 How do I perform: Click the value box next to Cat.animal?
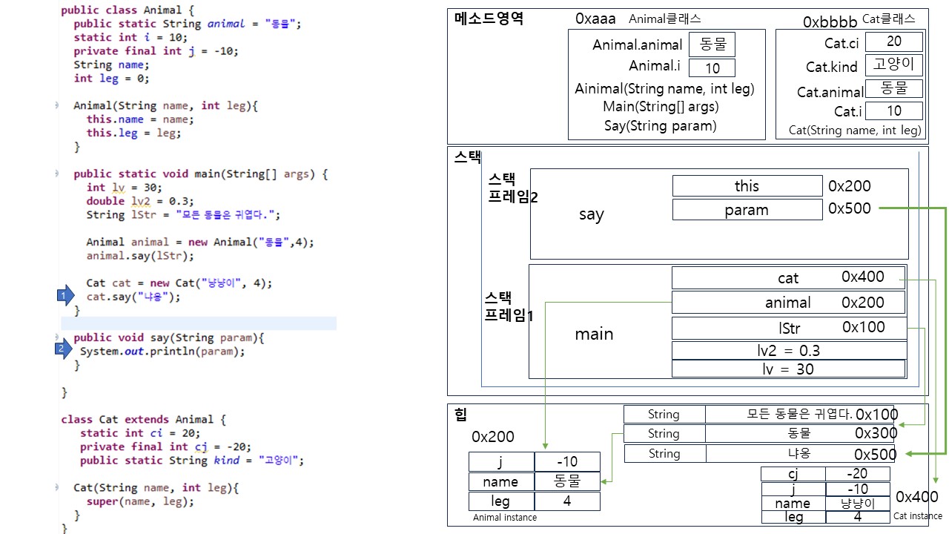pyautogui.click(x=894, y=88)
